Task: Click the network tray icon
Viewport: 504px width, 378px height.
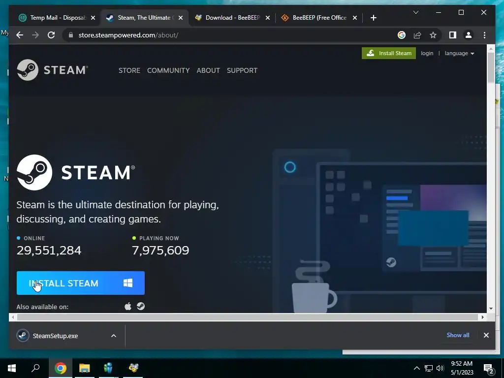Action: click(429, 368)
